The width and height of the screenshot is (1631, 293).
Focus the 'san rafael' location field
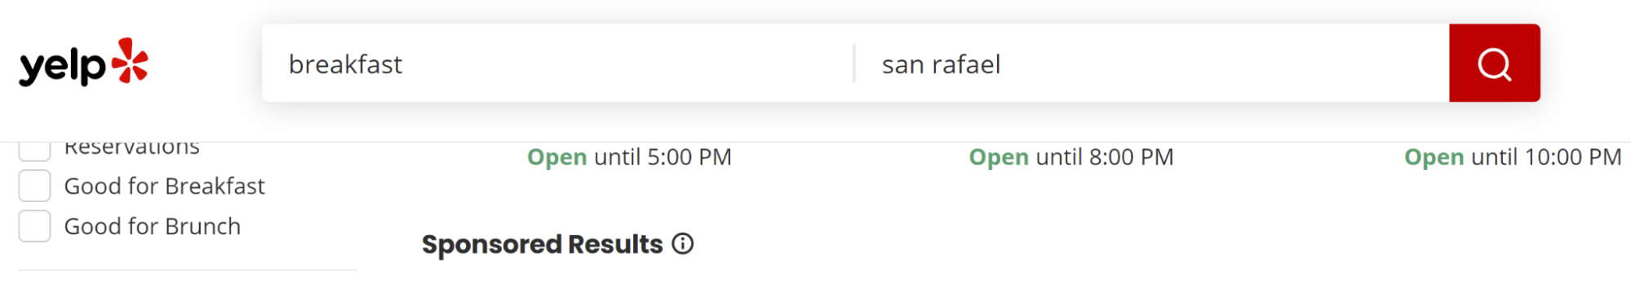1152,63
